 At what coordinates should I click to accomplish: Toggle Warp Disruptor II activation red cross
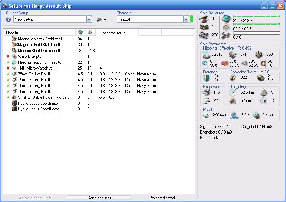(8, 56)
